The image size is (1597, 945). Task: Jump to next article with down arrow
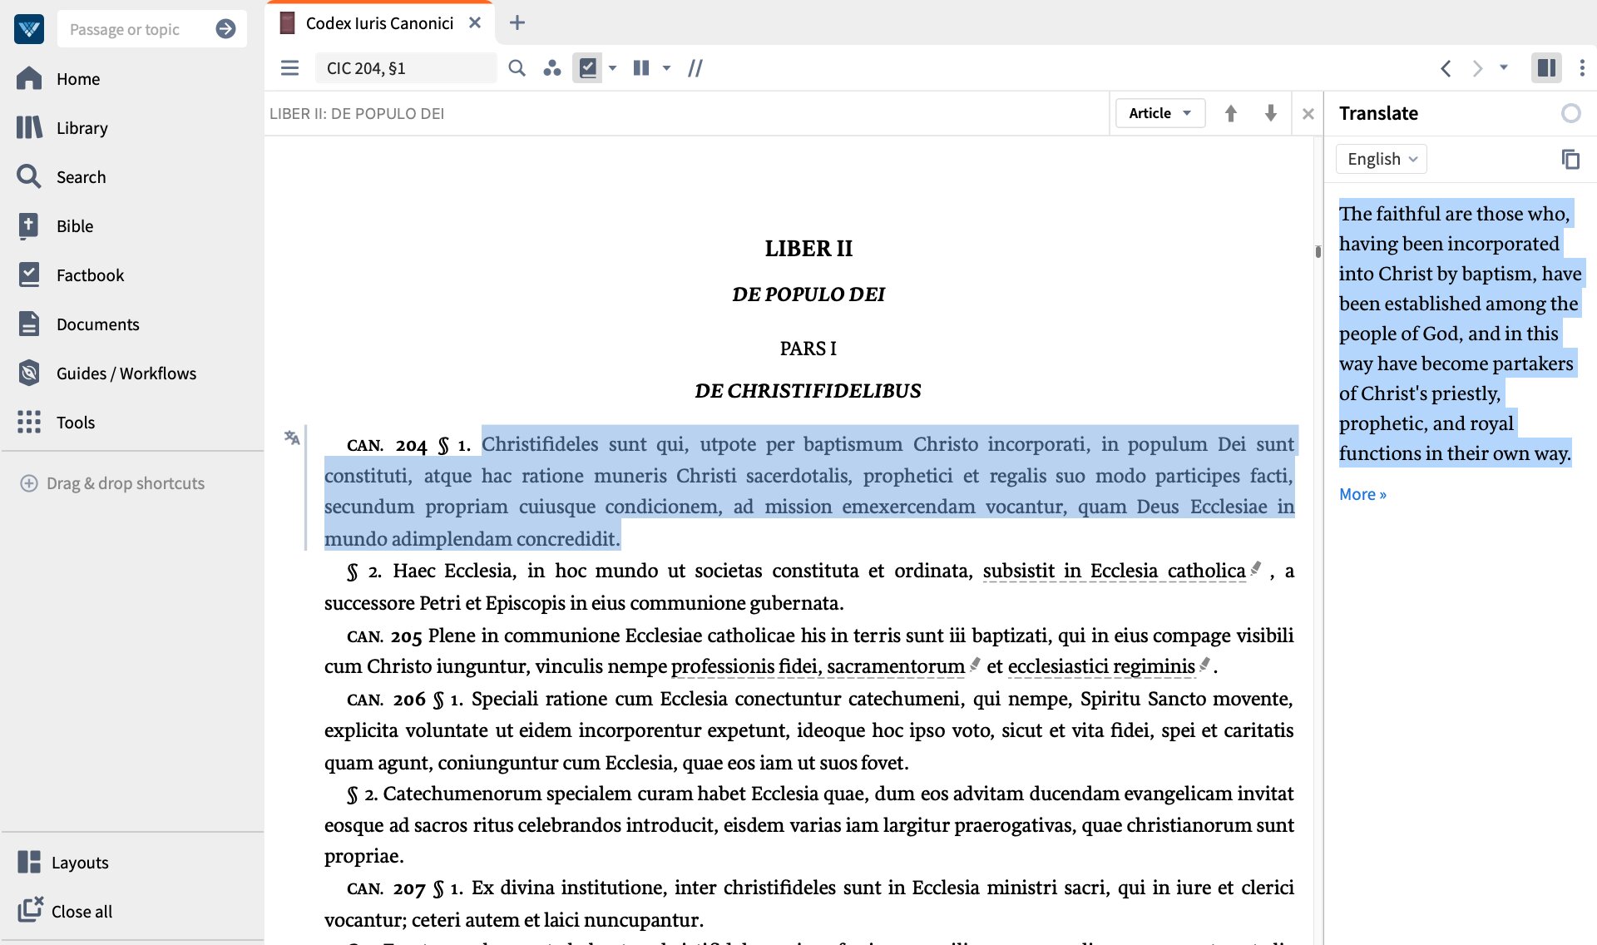1270,113
